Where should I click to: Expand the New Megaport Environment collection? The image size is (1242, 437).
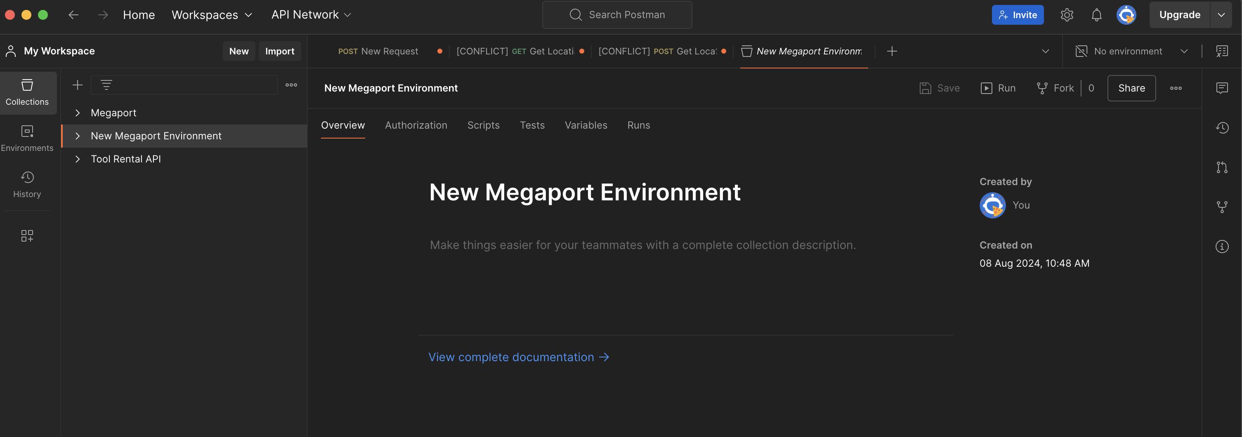point(78,136)
